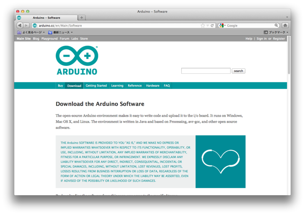Click the Arduino infinity logo
Screen dimensions: 305x215
(77, 56)
